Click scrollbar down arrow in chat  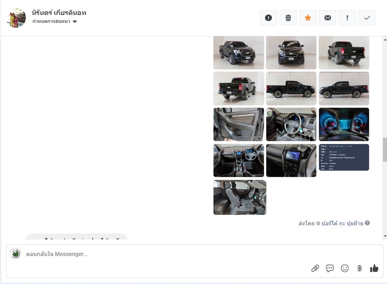click(385, 236)
